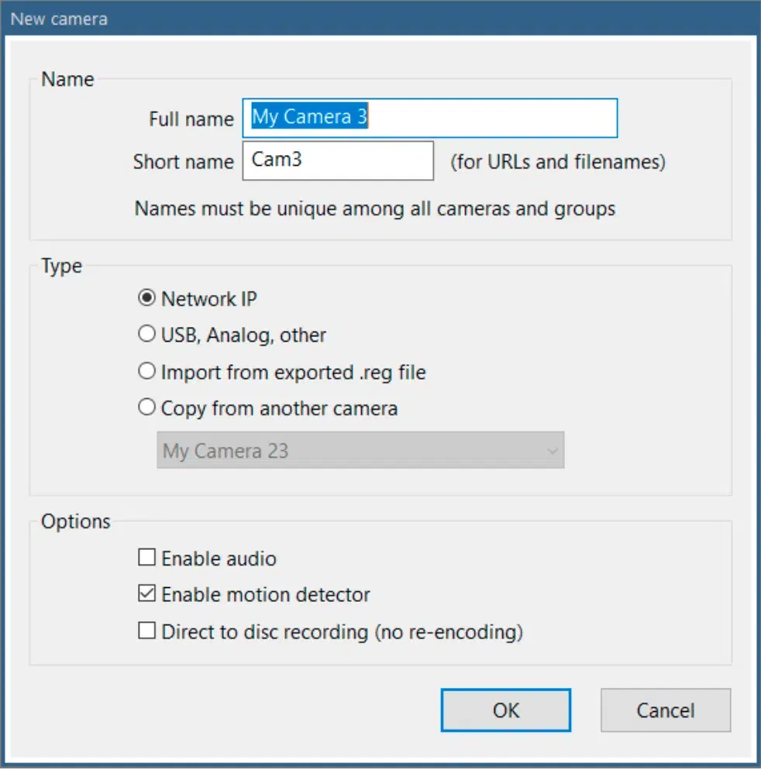
Task: Click the Name group heading
Action: 67,79
